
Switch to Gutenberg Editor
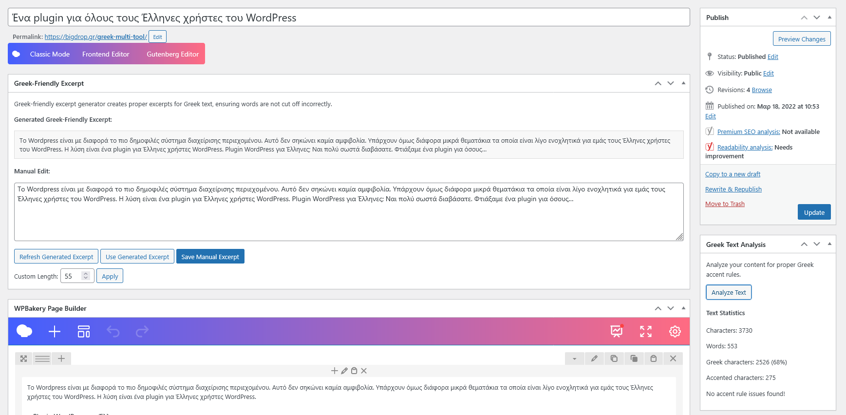coord(173,54)
